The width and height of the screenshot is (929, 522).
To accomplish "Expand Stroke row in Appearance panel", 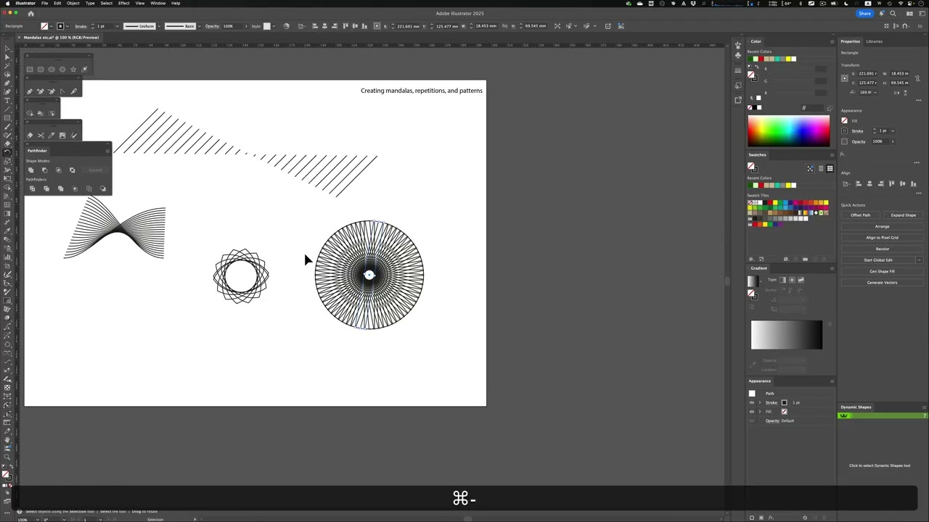I will coord(760,402).
